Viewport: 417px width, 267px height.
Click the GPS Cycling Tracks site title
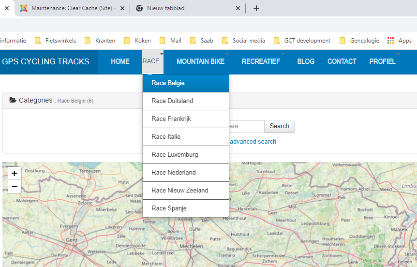[46, 61]
